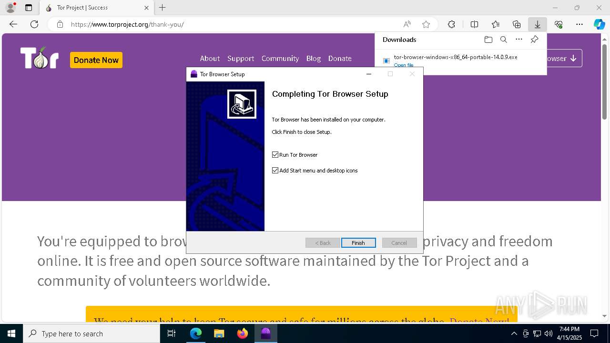Click the Edge back arrow

(13, 24)
